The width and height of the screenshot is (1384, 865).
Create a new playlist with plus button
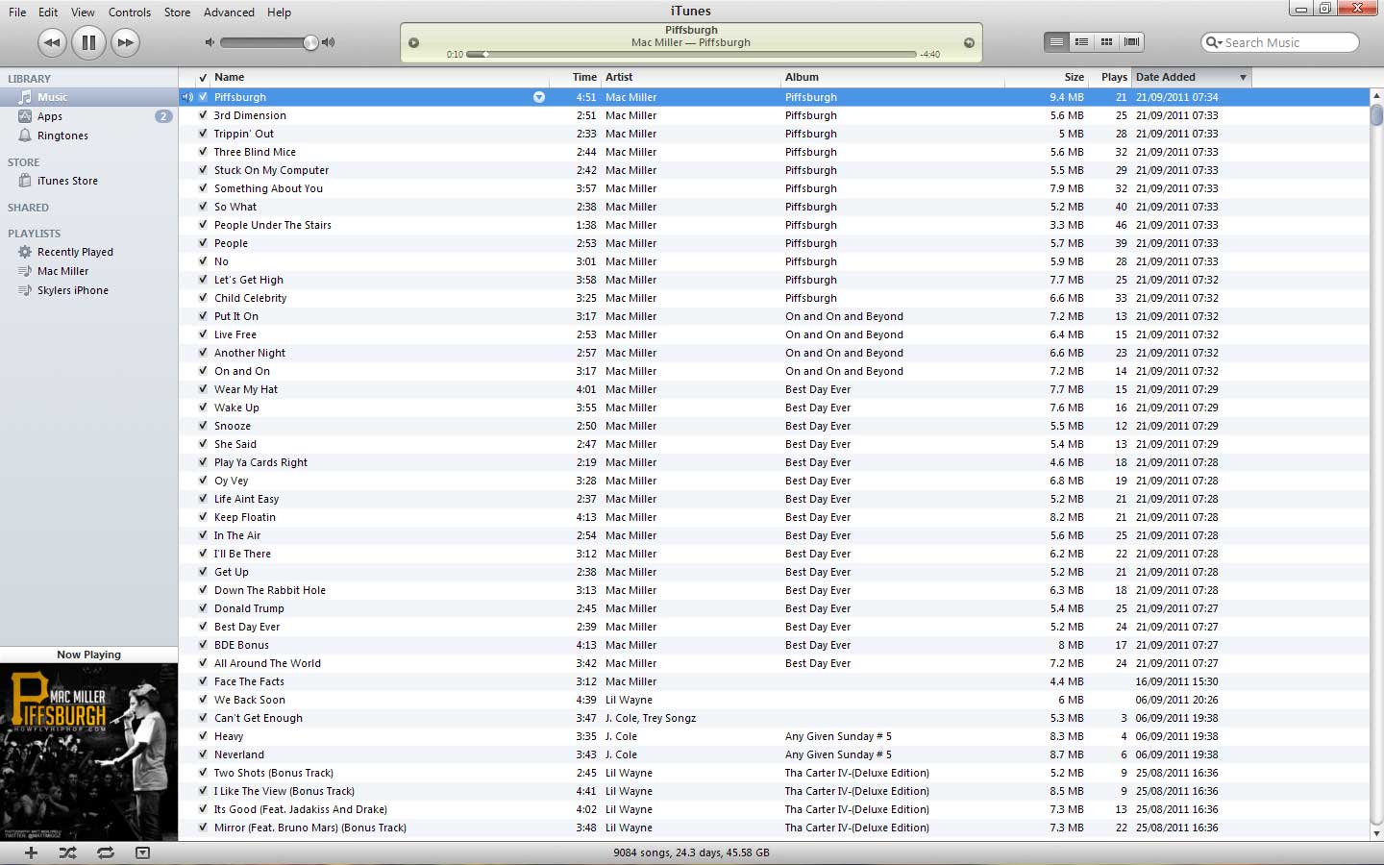pyautogui.click(x=31, y=853)
